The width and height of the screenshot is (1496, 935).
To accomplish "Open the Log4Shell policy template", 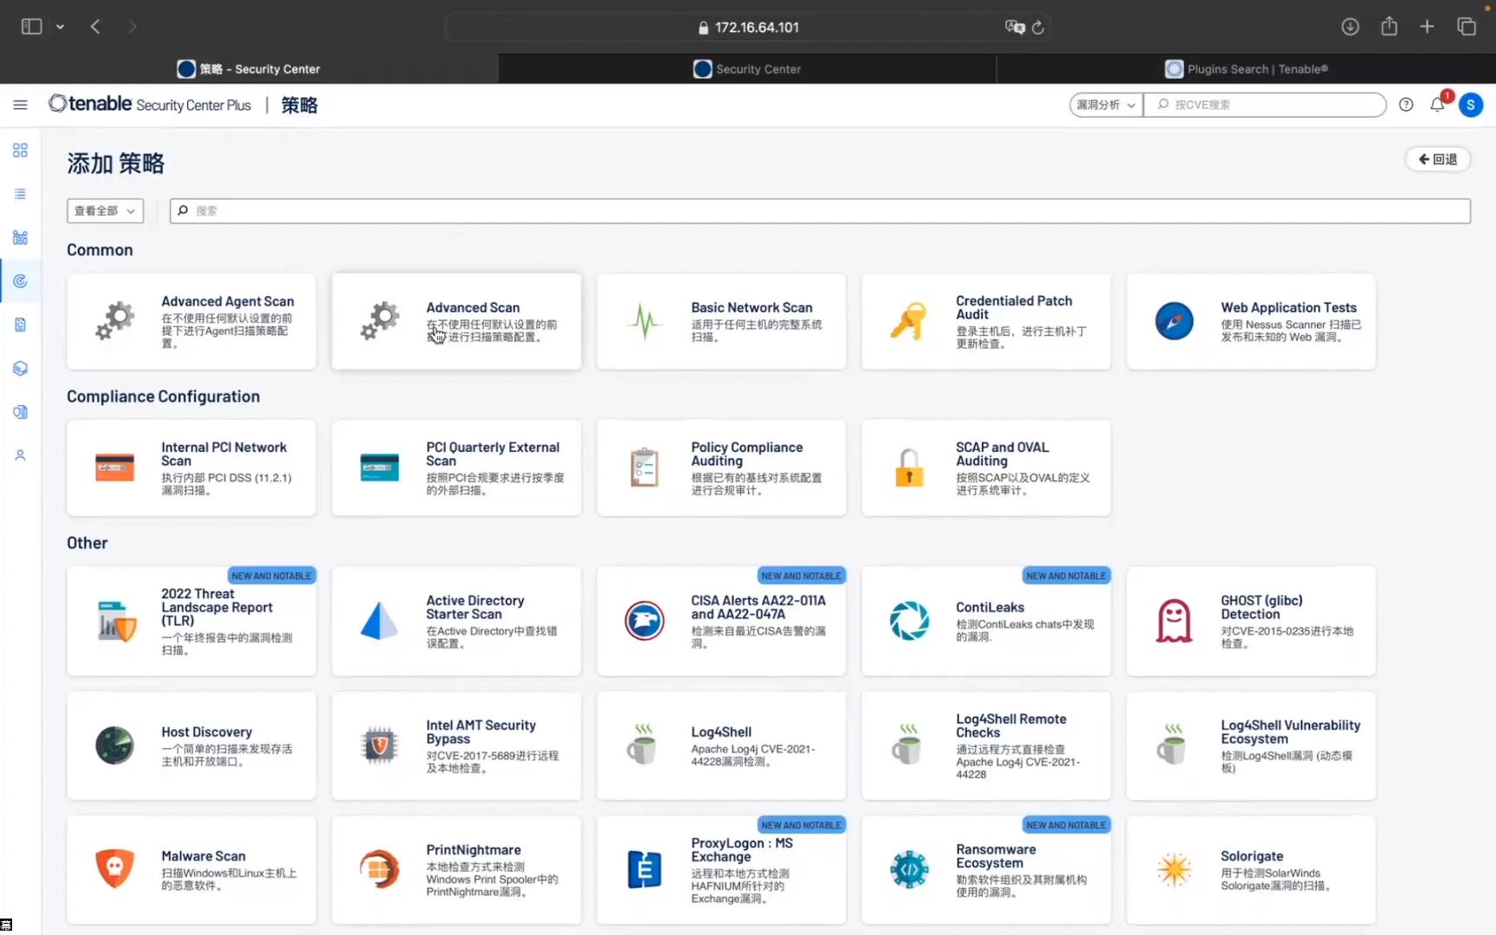I will tap(721, 745).
